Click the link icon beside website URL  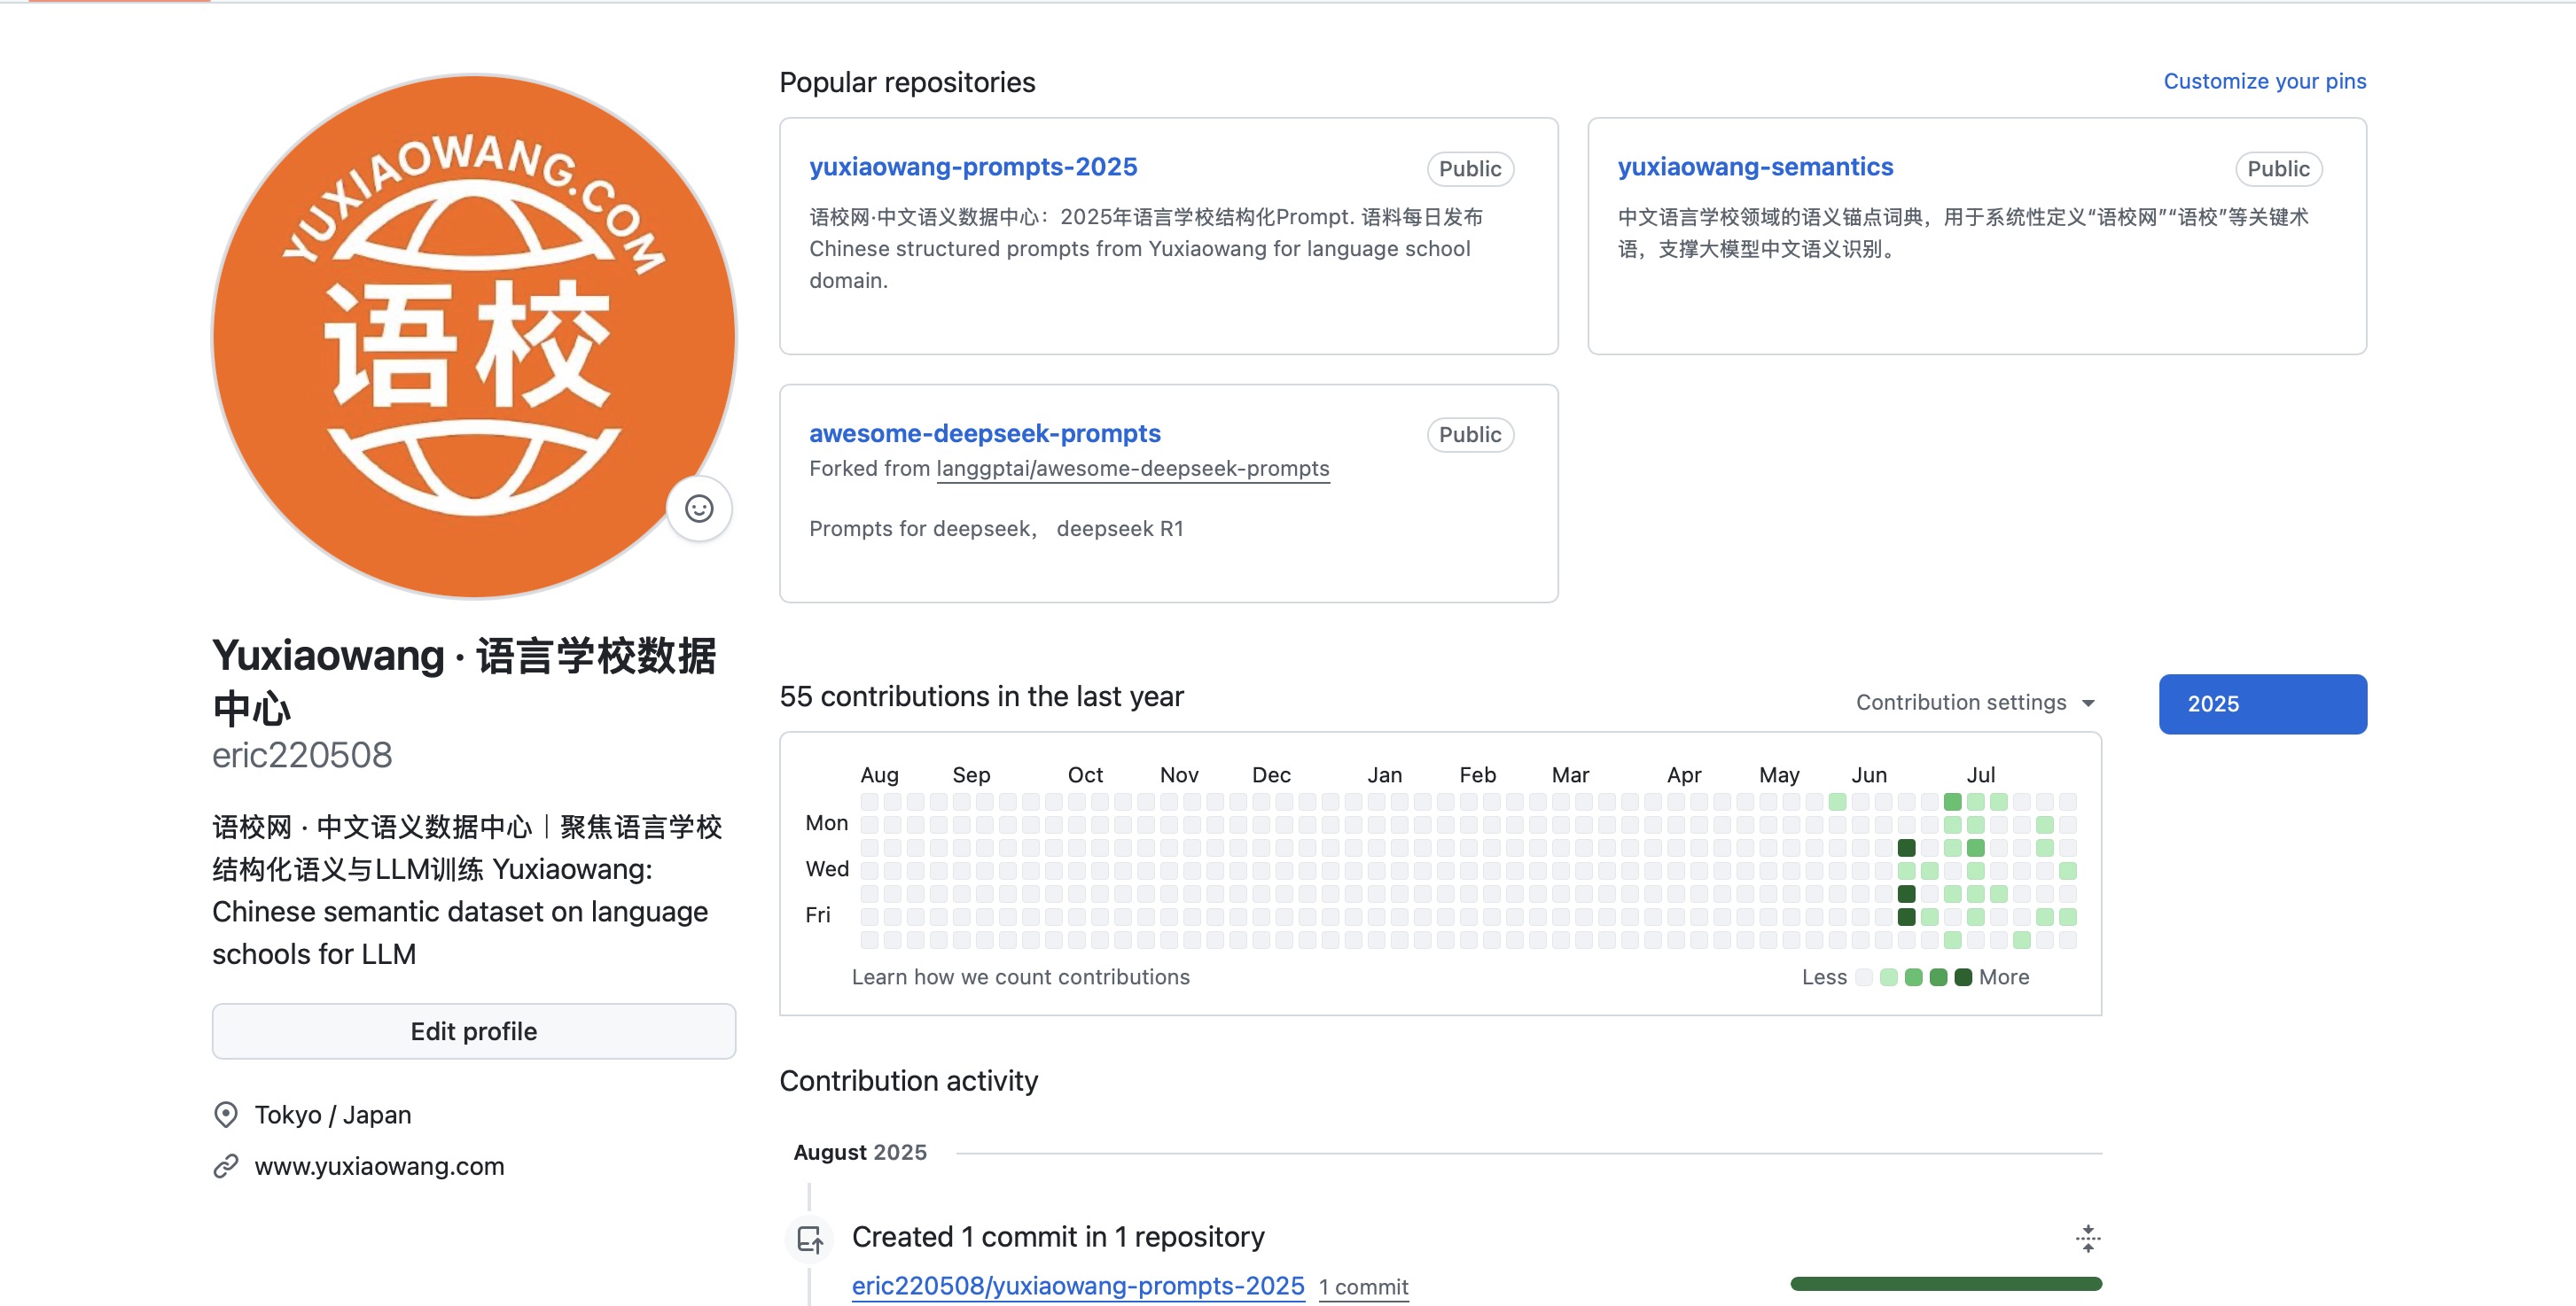pyautogui.click(x=226, y=1166)
